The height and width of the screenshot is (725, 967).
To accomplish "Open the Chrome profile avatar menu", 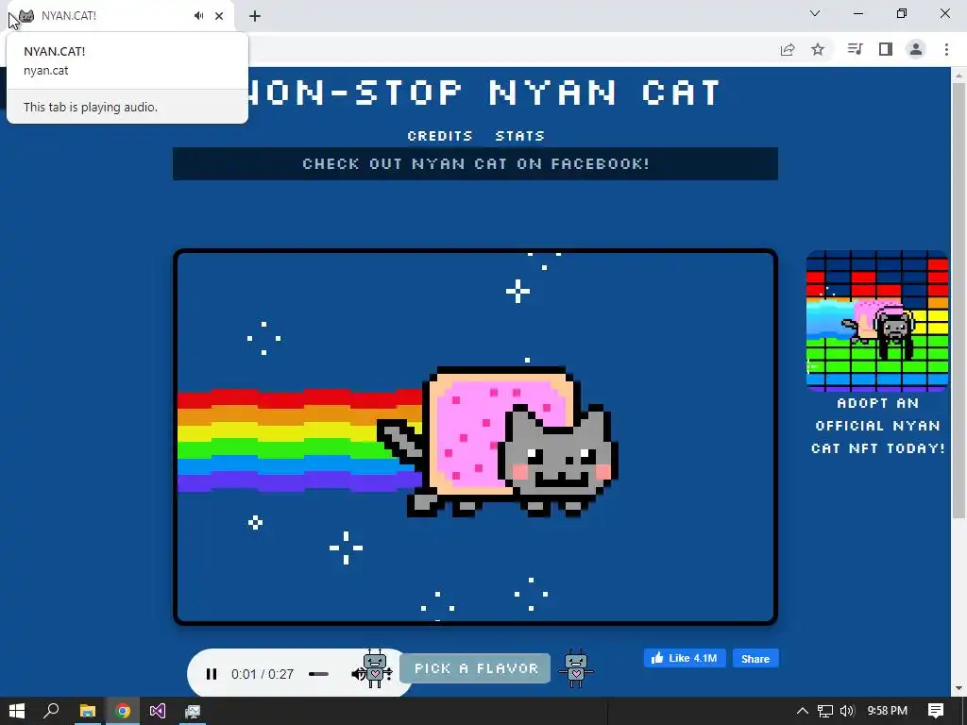I will tap(916, 49).
